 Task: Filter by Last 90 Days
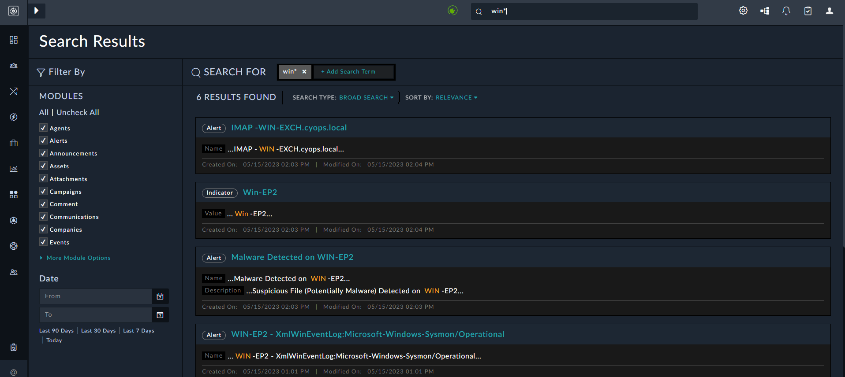click(56, 331)
